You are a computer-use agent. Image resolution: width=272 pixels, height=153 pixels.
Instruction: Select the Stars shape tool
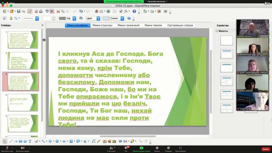pos(85,142)
